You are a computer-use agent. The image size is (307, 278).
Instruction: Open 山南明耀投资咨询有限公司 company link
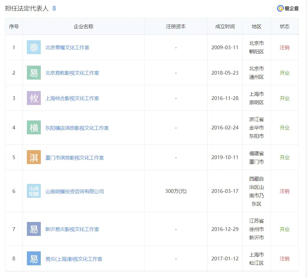coord(75,191)
